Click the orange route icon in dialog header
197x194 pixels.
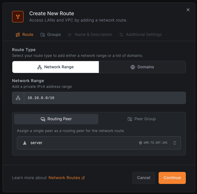(x=18, y=17)
